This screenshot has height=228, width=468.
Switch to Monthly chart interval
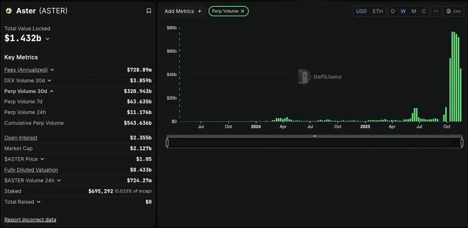click(413, 11)
